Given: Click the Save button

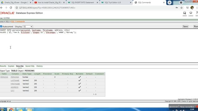Looking at the screenshot, I should 185,27.
